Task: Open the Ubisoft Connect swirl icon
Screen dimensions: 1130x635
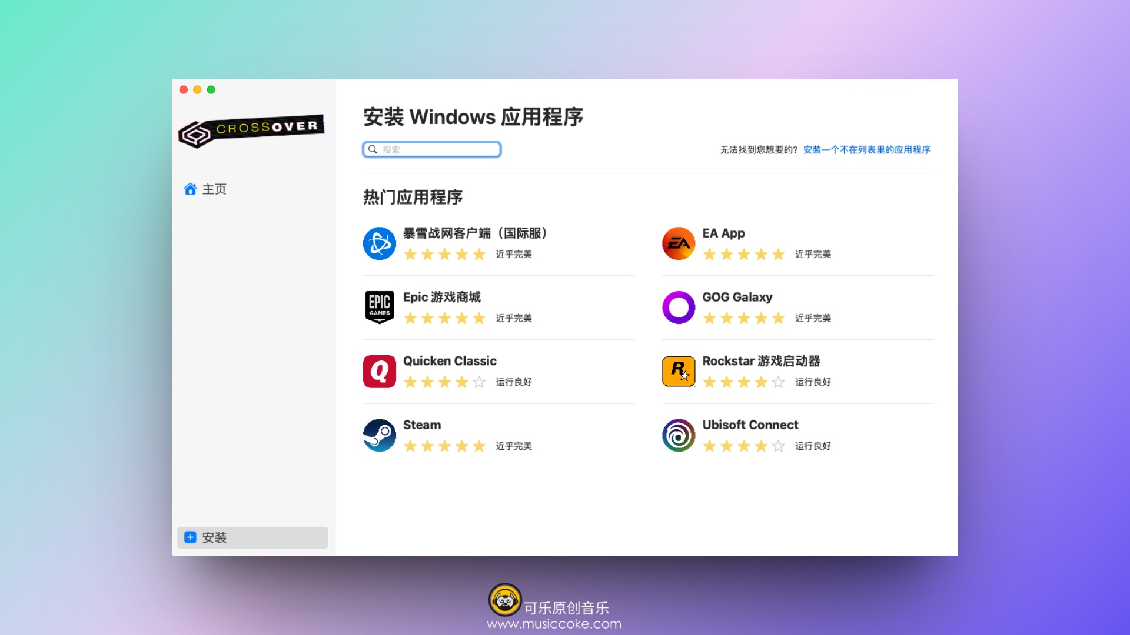Action: pyautogui.click(x=678, y=435)
